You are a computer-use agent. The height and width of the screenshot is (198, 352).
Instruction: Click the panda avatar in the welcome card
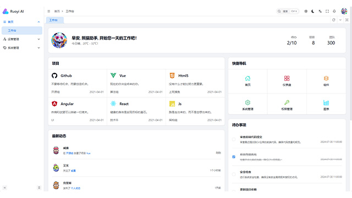(x=59, y=40)
